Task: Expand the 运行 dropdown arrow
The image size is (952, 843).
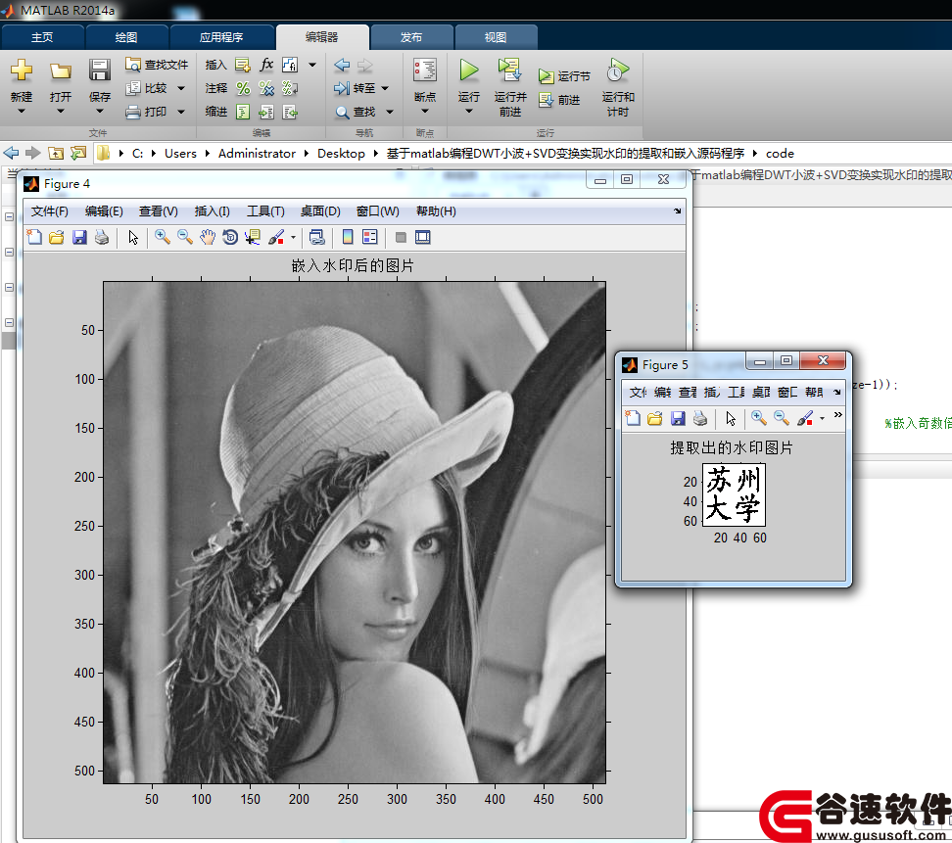Action: (x=468, y=111)
